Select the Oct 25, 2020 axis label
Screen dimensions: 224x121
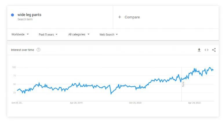[x=135, y=103]
